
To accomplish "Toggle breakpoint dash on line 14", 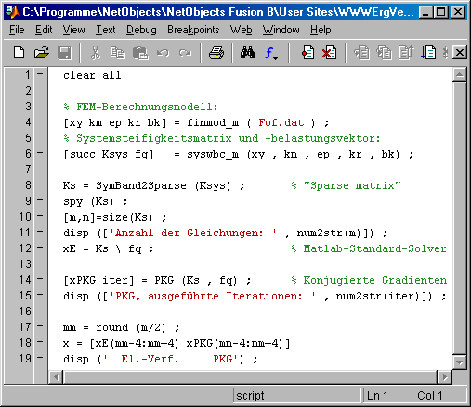I will [x=40, y=279].
